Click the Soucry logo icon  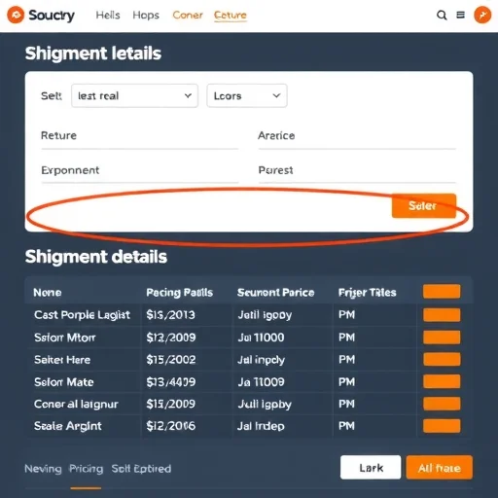[x=16, y=15]
